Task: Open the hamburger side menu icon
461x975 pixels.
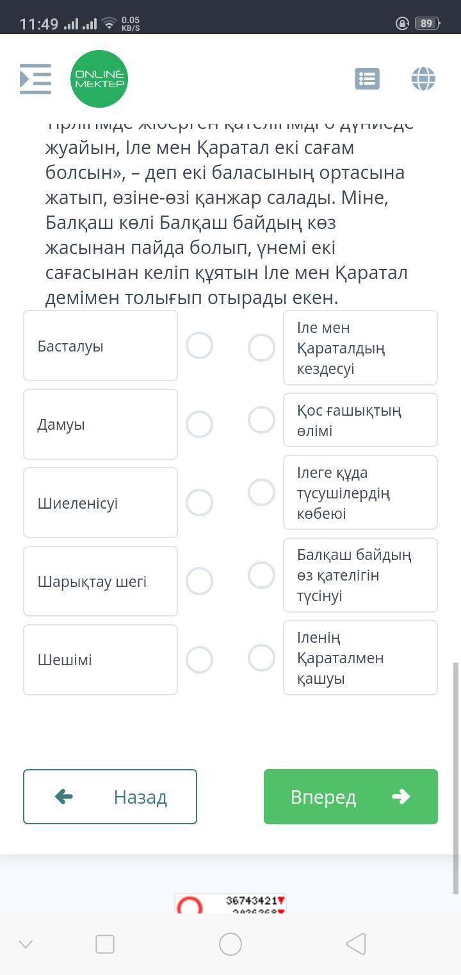Action: (35, 79)
